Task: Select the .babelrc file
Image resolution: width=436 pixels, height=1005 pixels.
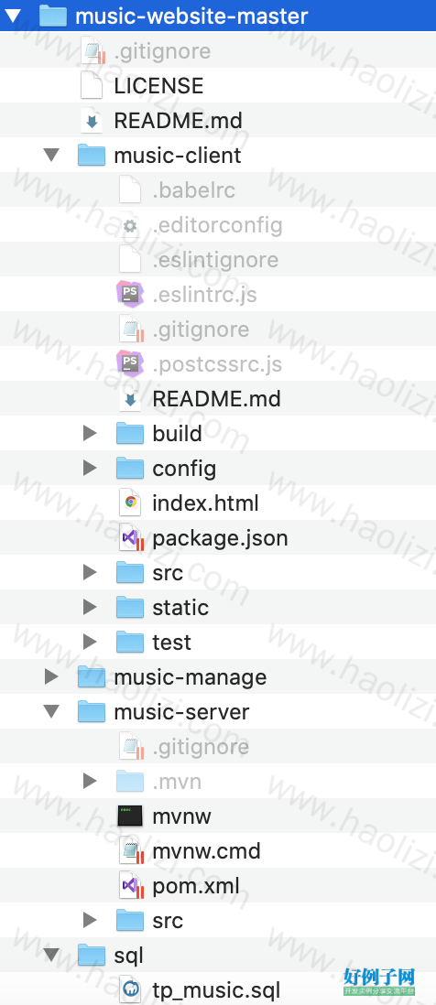Action: (218, 190)
